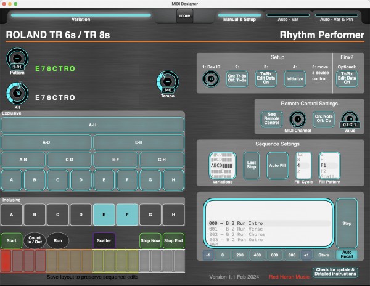Jump to sequence position 400
The width and height of the screenshot is (370, 286).
pos(257,255)
